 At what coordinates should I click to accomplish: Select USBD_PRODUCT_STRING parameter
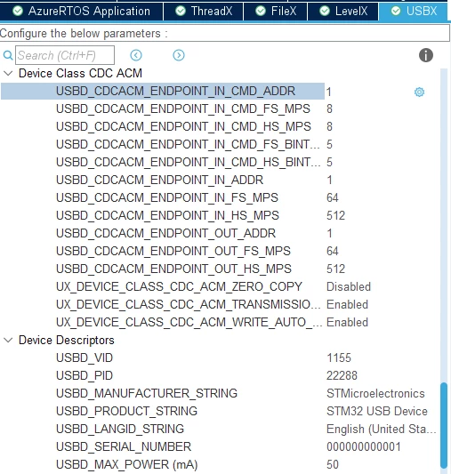(x=126, y=412)
